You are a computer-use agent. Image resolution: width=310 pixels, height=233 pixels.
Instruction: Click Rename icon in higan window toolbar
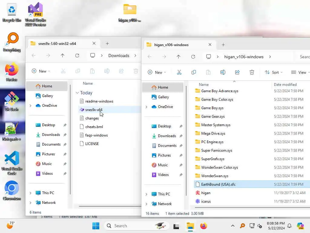[x=223, y=72]
